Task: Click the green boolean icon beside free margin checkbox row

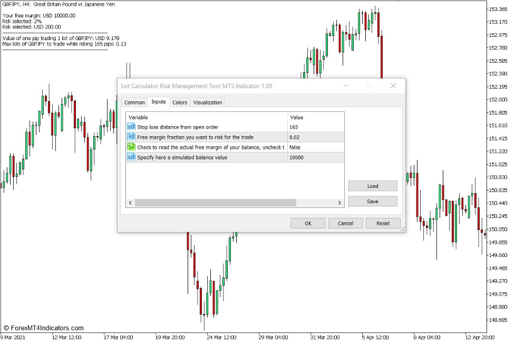Action: point(131,147)
